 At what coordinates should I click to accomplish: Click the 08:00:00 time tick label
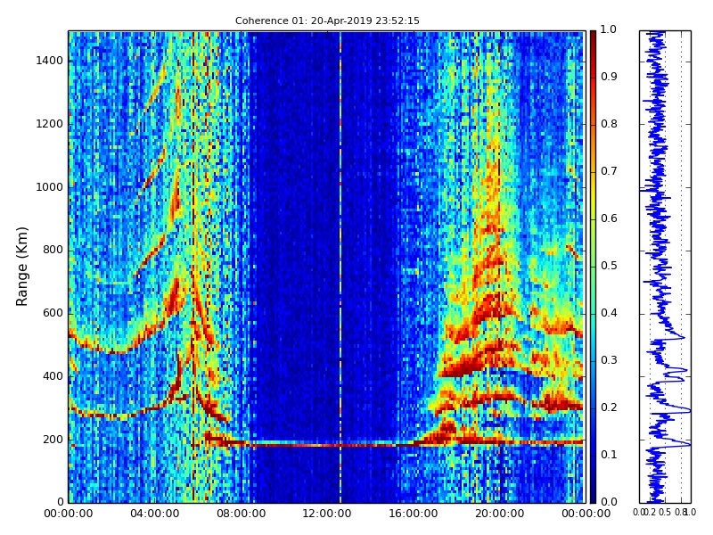(241, 514)
